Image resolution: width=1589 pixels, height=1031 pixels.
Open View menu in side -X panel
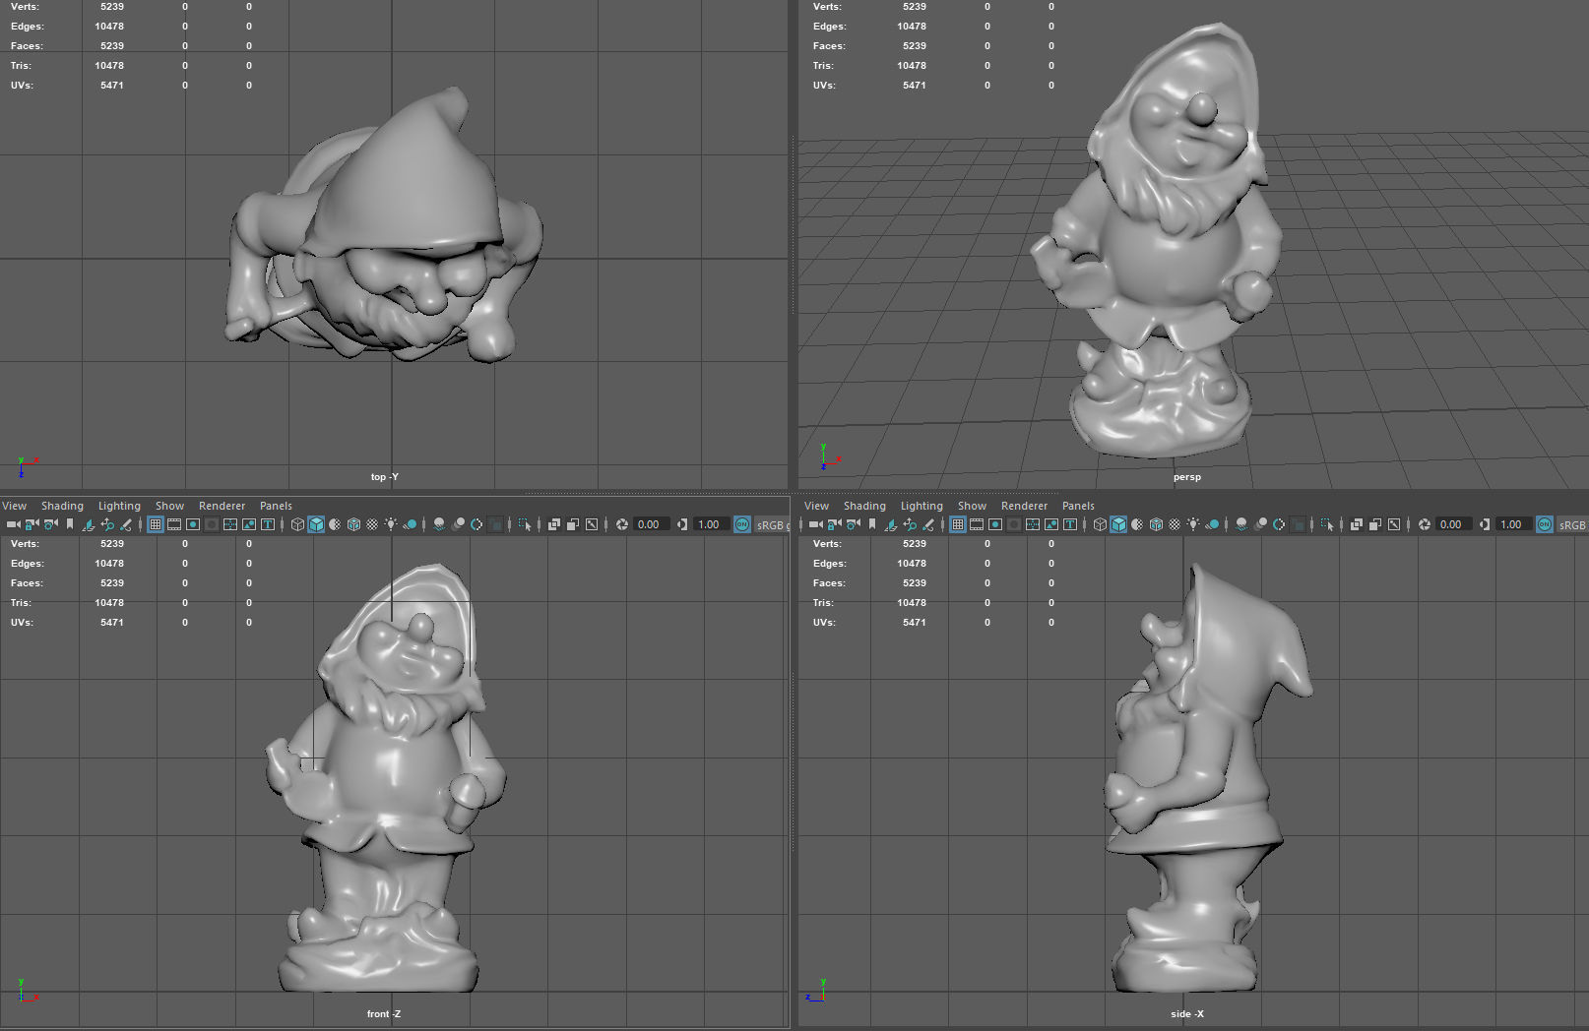(816, 506)
